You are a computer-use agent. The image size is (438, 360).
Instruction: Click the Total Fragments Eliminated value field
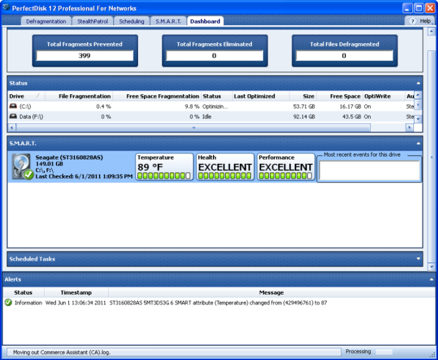click(215, 56)
